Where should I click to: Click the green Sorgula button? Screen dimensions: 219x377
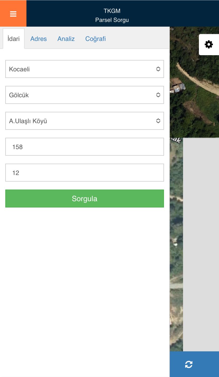click(85, 199)
